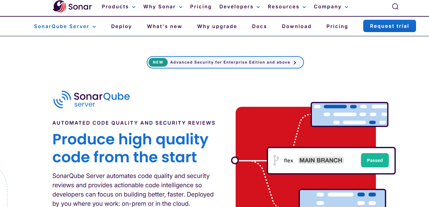Go to the Download page
429x207 pixels.
coord(297,27)
